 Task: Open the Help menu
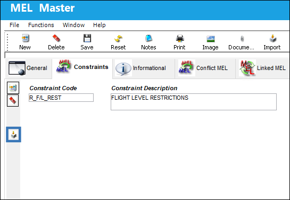pyautogui.click(x=100, y=25)
